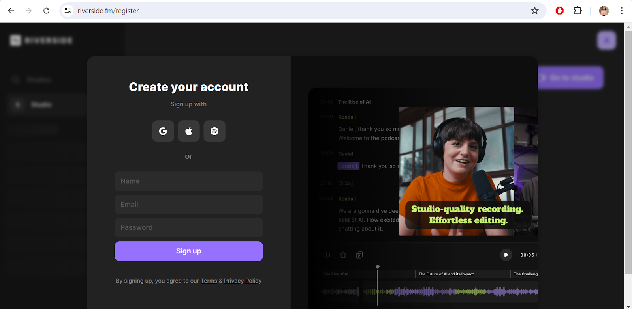Select 'The Challeng' chapter on timeline
The width and height of the screenshot is (632, 309).
(x=525, y=274)
